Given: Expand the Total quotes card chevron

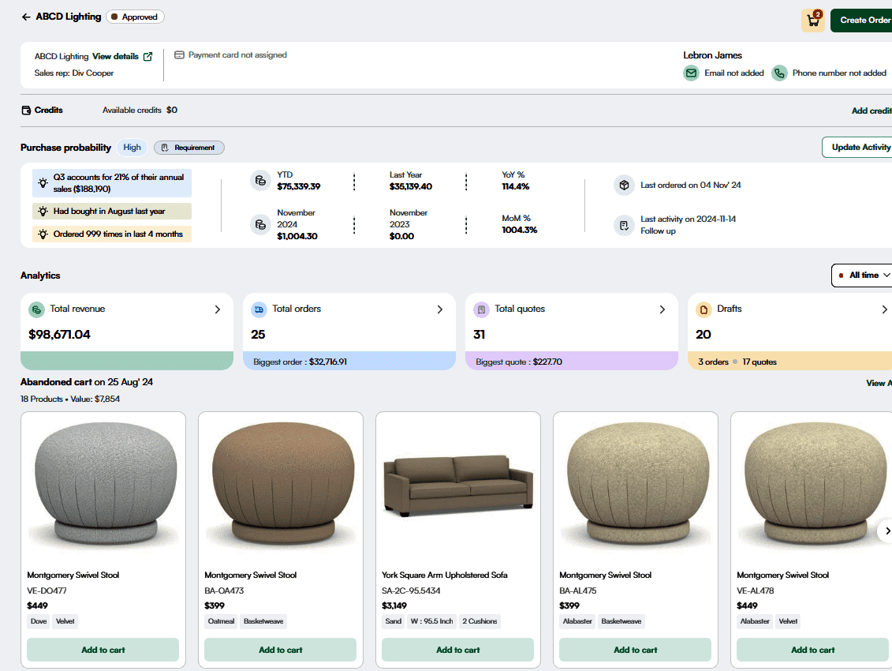Looking at the screenshot, I should 662,309.
